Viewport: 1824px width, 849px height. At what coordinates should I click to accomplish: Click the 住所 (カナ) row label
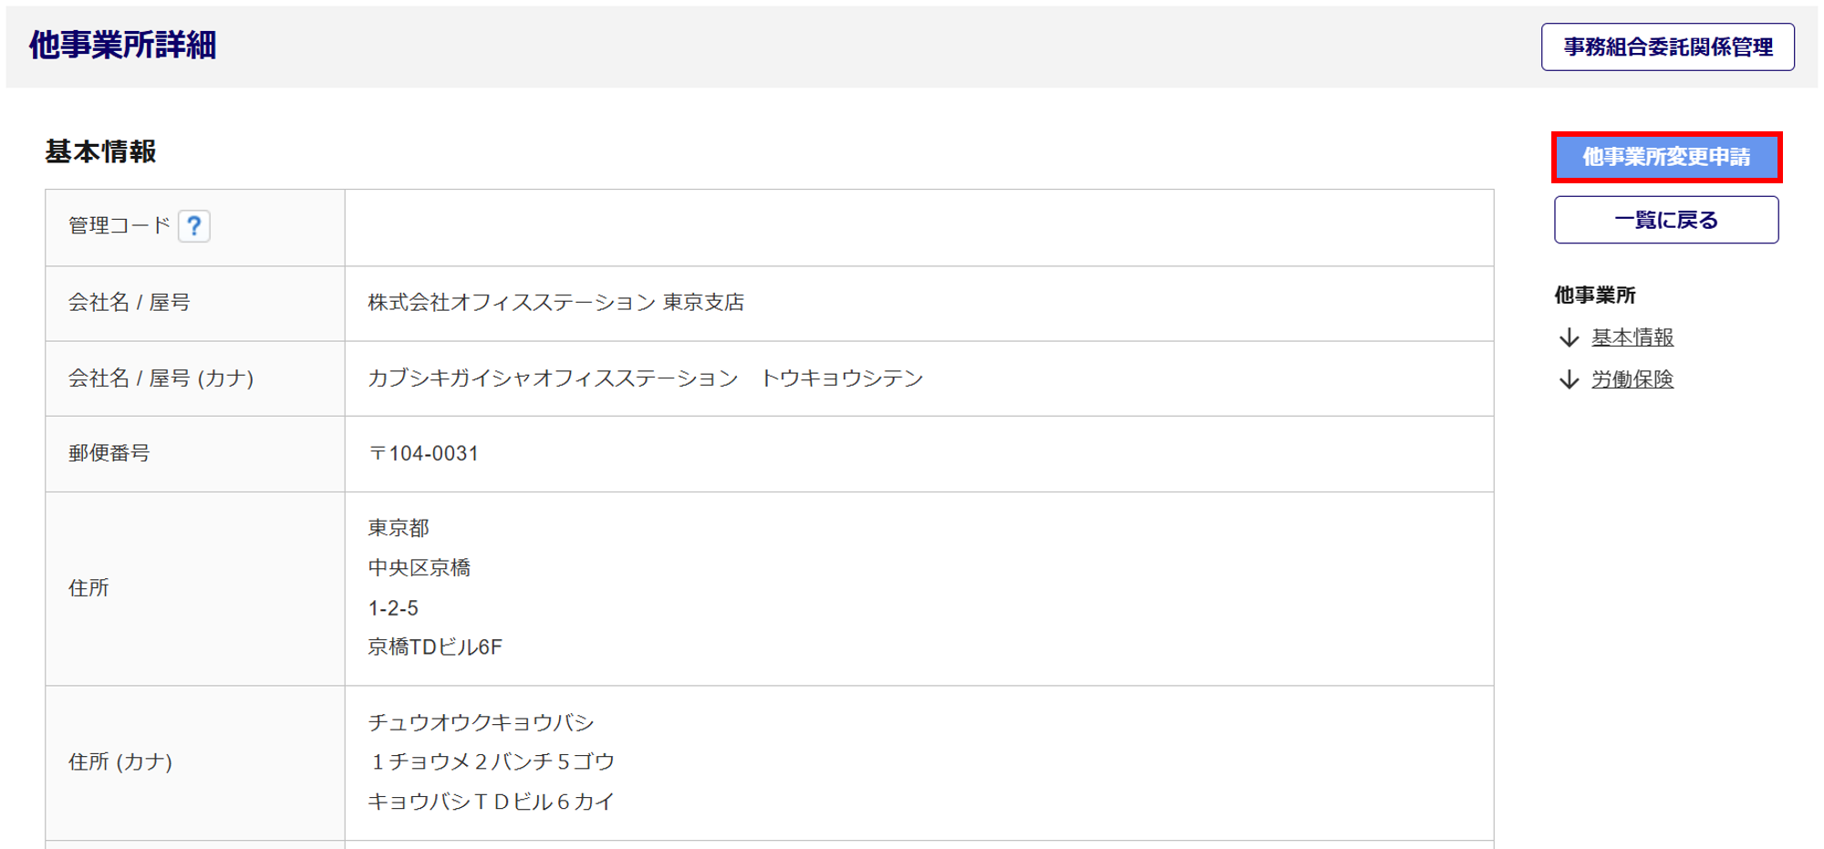pos(120,762)
